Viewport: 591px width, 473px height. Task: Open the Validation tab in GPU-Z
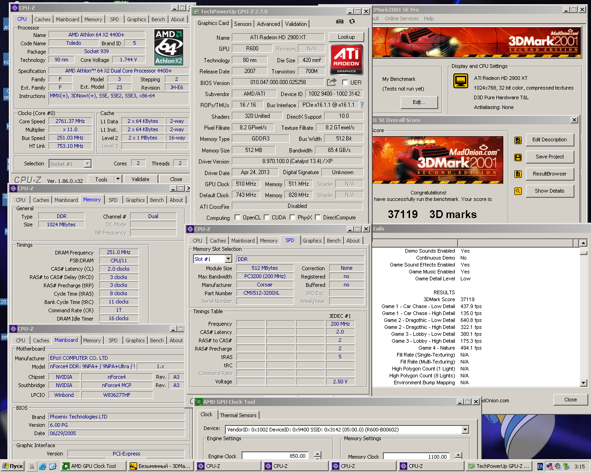[295, 24]
